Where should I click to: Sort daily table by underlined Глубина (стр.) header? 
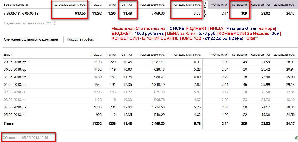click(219, 55)
